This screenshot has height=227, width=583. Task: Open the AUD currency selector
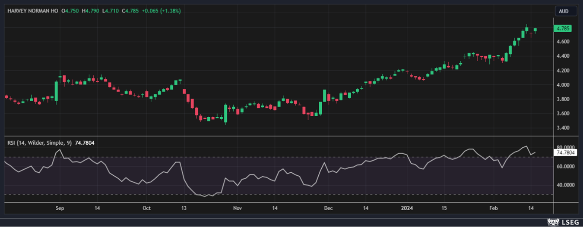(566, 11)
